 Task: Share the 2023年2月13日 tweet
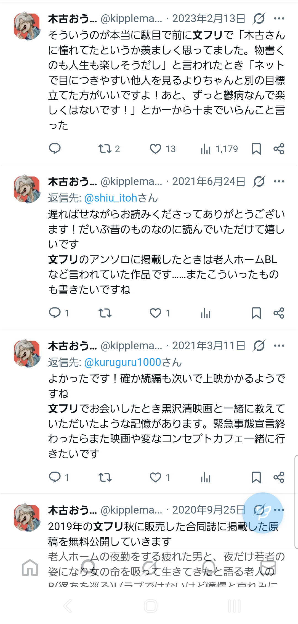279,149
